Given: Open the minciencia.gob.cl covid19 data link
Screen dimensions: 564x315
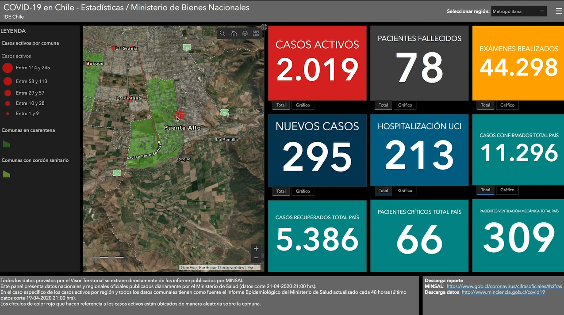Looking at the screenshot, I should tap(503, 292).
